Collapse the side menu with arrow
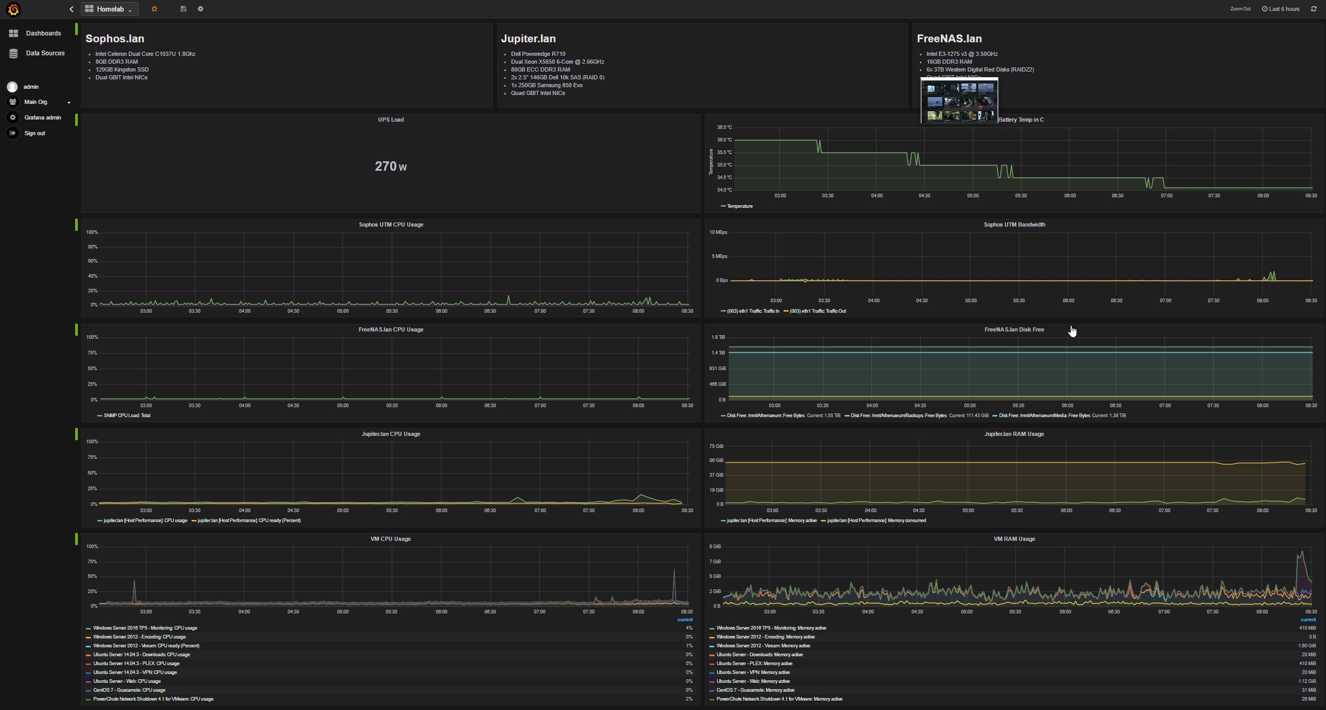This screenshot has height=710, width=1326. pos(72,9)
